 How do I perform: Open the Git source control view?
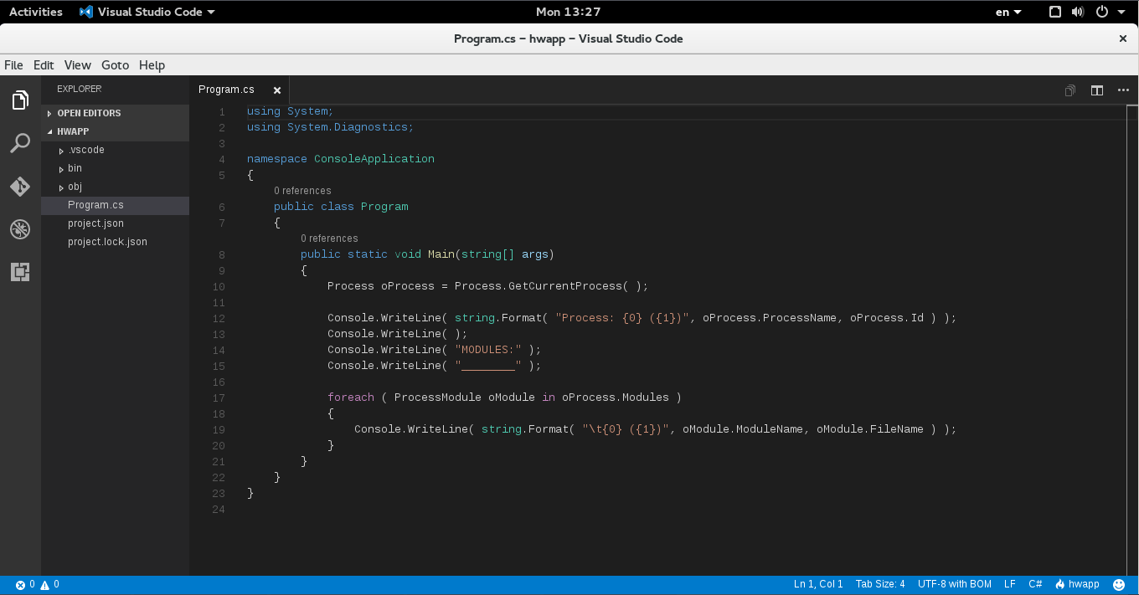pos(20,186)
